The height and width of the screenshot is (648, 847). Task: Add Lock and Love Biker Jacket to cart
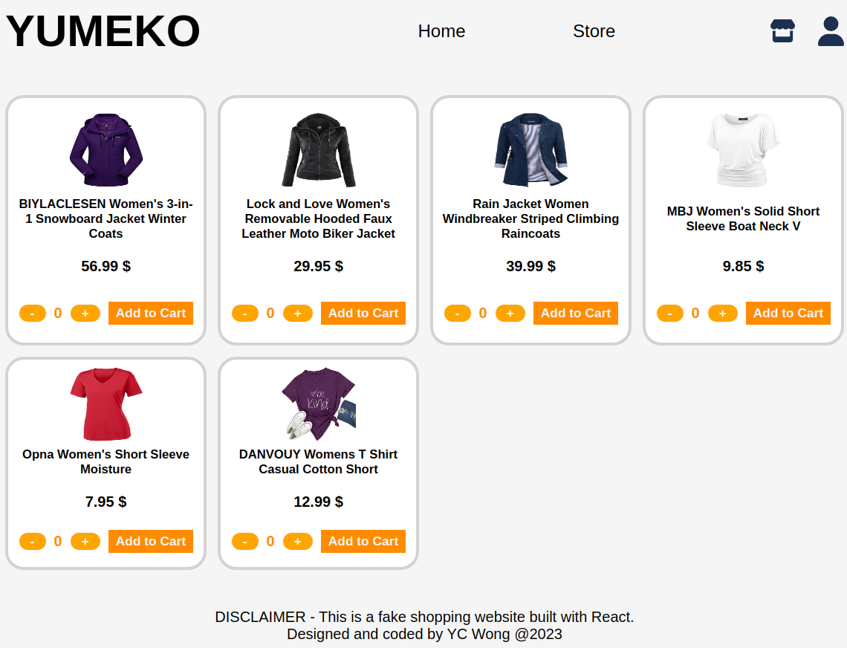[x=363, y=314]
